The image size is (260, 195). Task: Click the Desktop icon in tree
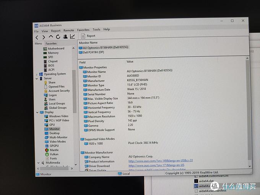tap(46, 133)
